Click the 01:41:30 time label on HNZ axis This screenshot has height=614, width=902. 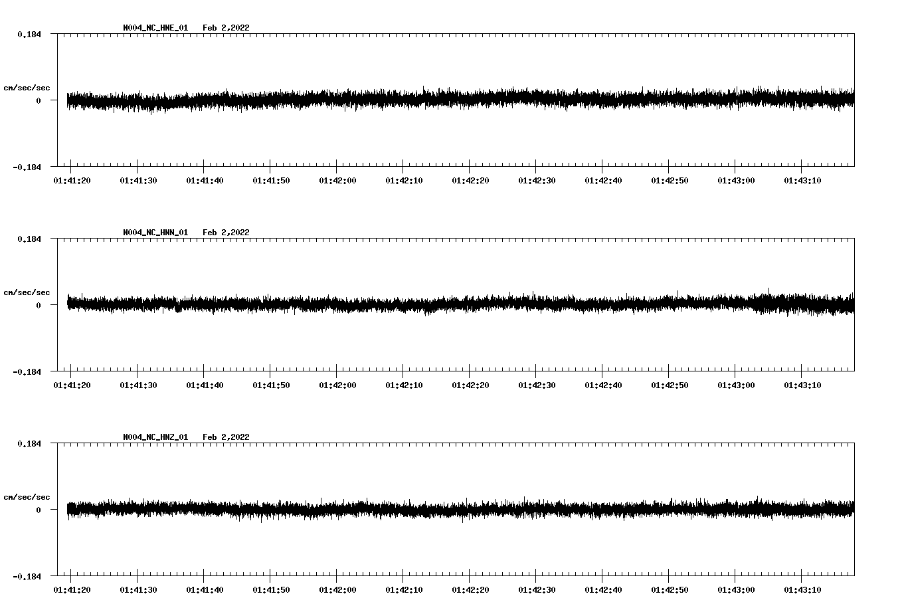coord(138,590)
